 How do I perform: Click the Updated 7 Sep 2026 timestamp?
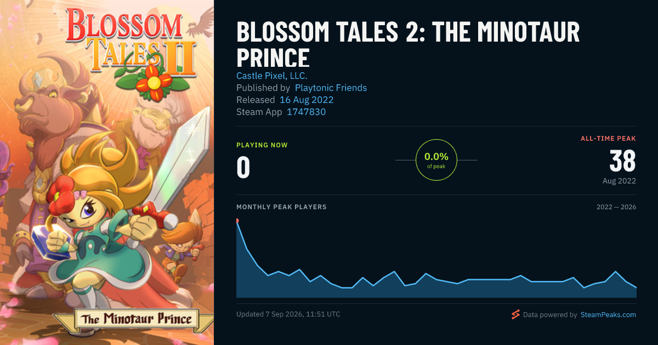(288, 314)
